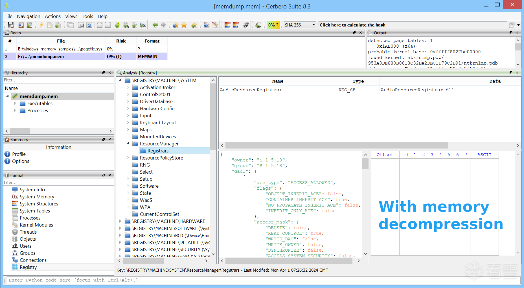Click the star with globe icon

click(176, 25)
